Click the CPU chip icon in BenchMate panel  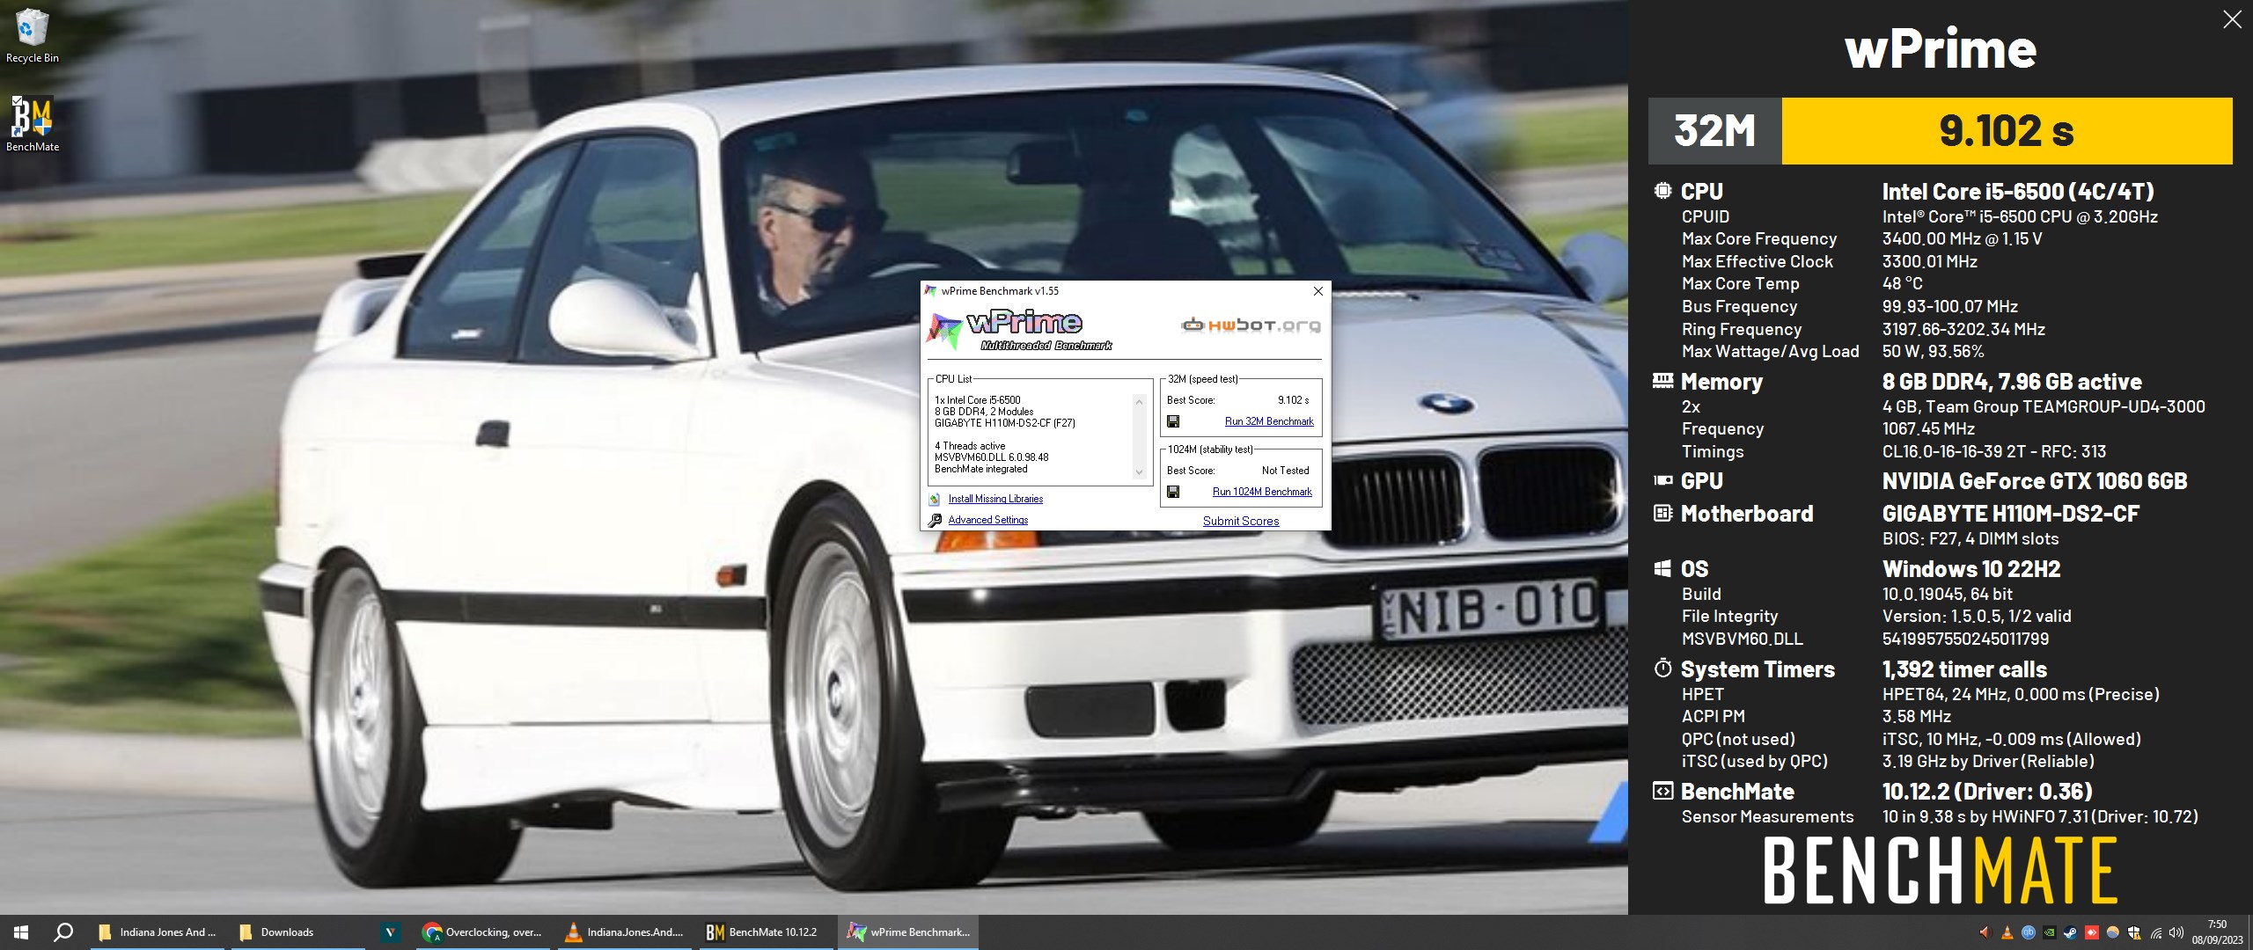[1662, 191]
